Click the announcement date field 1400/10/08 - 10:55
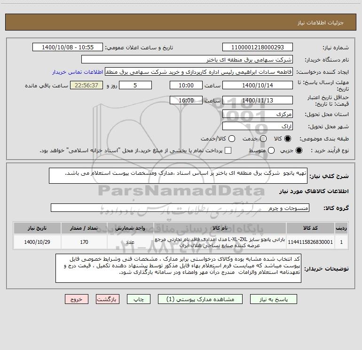Image resolution: width=362 pixels, height=350 pixels. tap(68, 47)
